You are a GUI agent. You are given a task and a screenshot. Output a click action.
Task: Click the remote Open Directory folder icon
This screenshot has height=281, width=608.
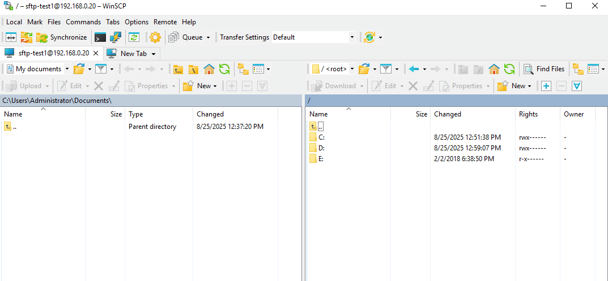(x=364, y=70)
